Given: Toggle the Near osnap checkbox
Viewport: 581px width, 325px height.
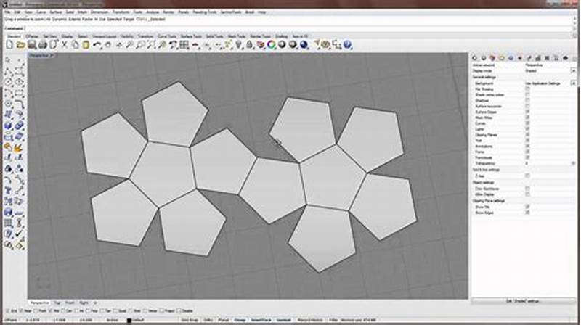Looking at the screenshot, I should 22,311.
